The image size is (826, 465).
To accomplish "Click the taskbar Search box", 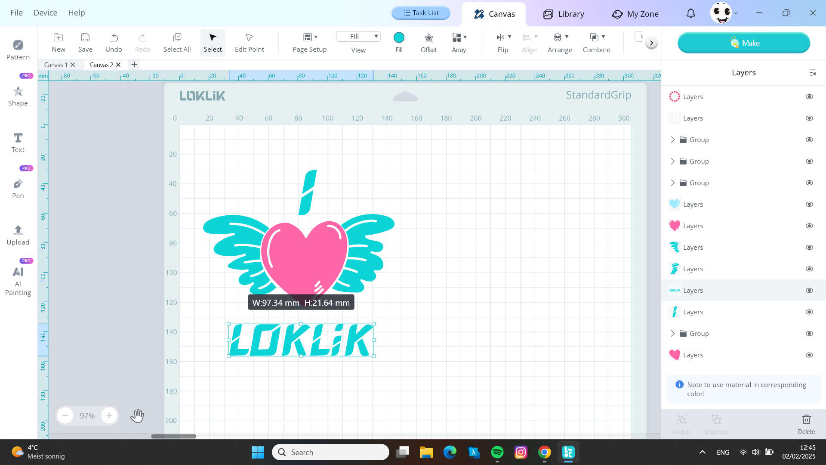I will [330, 452].
